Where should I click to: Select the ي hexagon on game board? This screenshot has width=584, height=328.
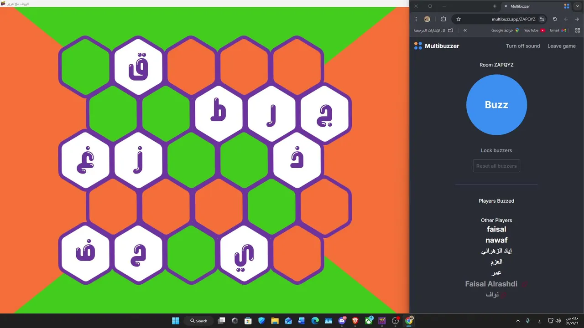(244, 253)
